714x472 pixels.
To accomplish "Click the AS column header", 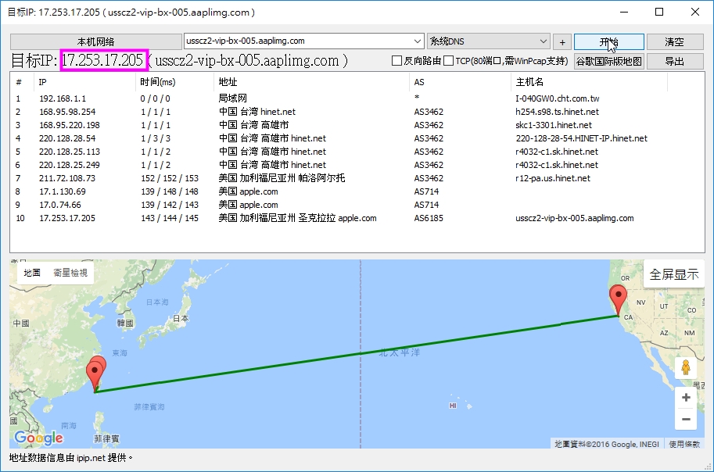I will point(460,82).
